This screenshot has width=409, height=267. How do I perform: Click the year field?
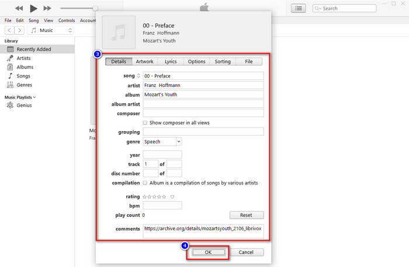tap(162, 154)
